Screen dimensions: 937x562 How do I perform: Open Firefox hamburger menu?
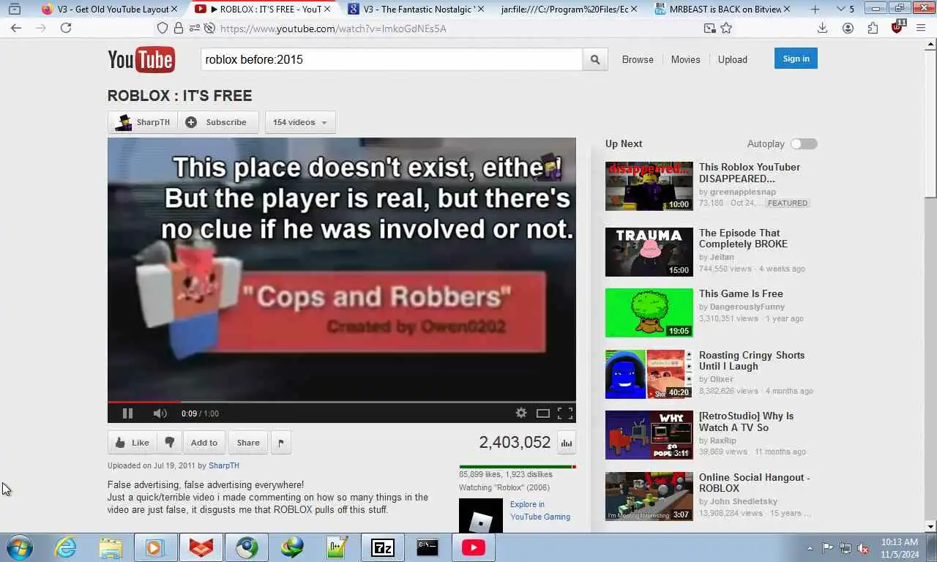click(x=922, y=28)
